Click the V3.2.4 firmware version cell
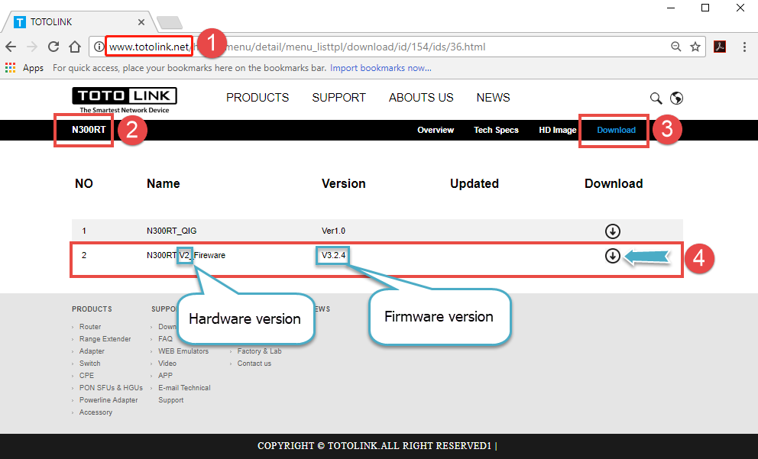 (334, 255)
